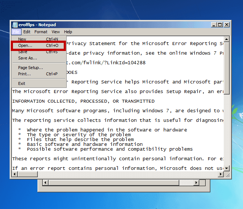Viewport: 243px width, 209px height.
Task: Click the 'eroffIps - Notepad' title bar text
Action: point(37,25)
